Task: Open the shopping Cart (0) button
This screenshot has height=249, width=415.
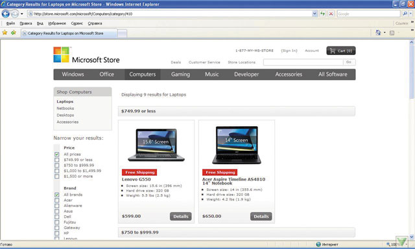Action: (341, 50)
